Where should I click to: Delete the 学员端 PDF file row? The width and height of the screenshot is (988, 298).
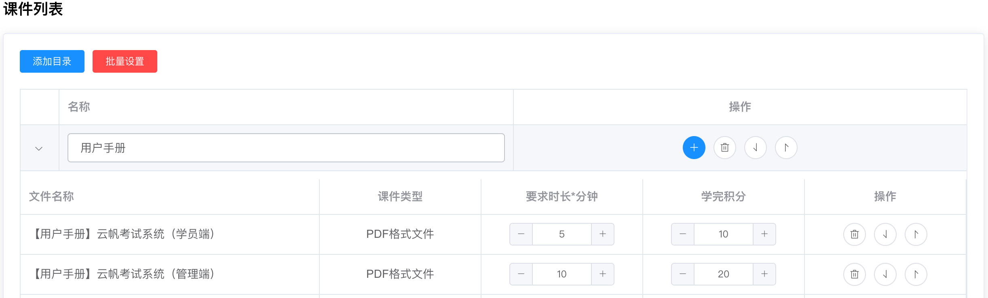click(x=854, y=234)
